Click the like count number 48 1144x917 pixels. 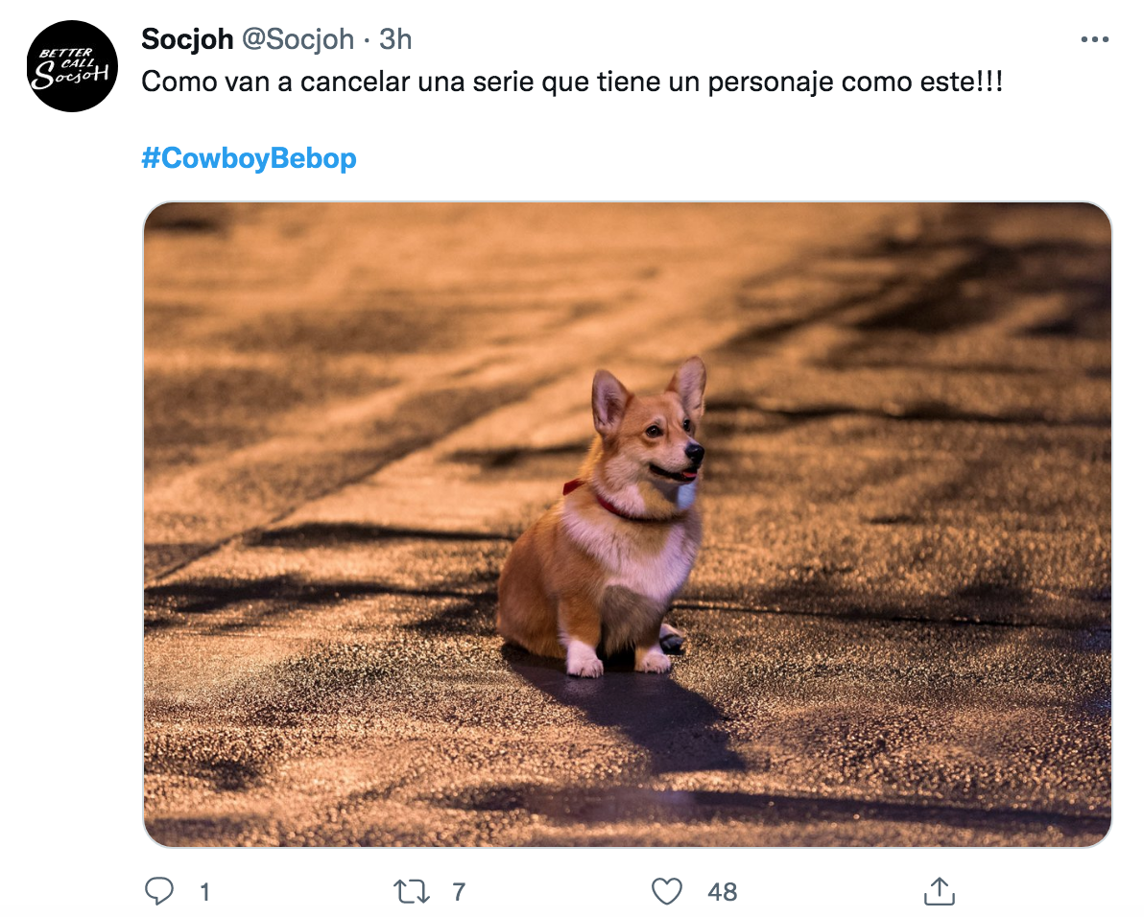[722, 891]
